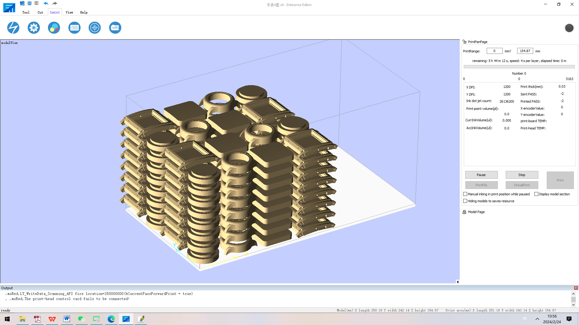
Task: Click the keypad control panel icon
Action: (74, 28)
